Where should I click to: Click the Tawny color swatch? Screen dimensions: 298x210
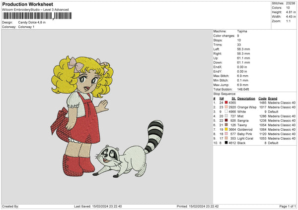pyautogui.click(x=226, y=125)
